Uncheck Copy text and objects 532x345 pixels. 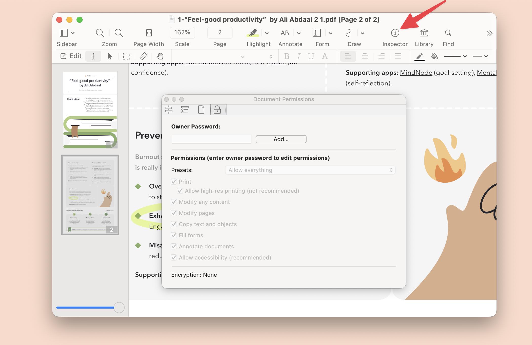[x=174, y=224]
